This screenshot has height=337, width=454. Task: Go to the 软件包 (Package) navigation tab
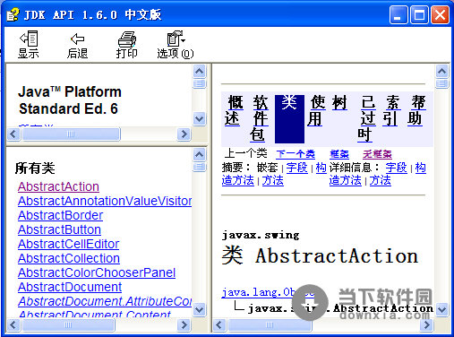coord(259,118)
